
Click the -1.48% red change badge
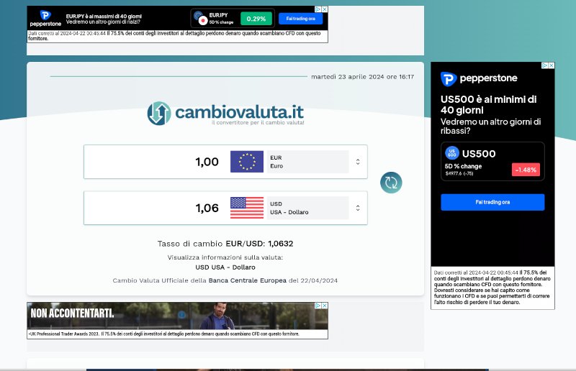pos(526,170)
